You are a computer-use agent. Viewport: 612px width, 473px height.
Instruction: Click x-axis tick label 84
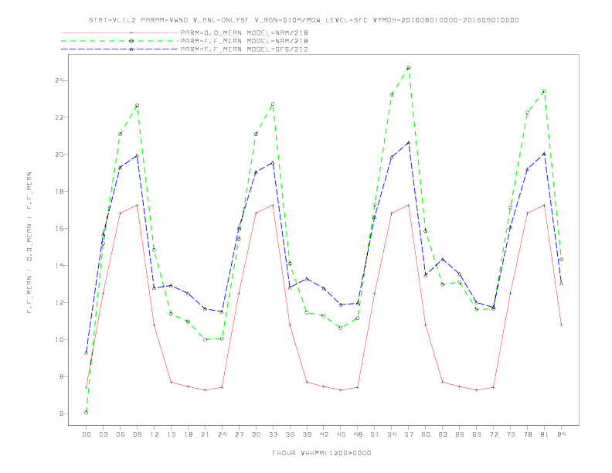tap(561, 434)
